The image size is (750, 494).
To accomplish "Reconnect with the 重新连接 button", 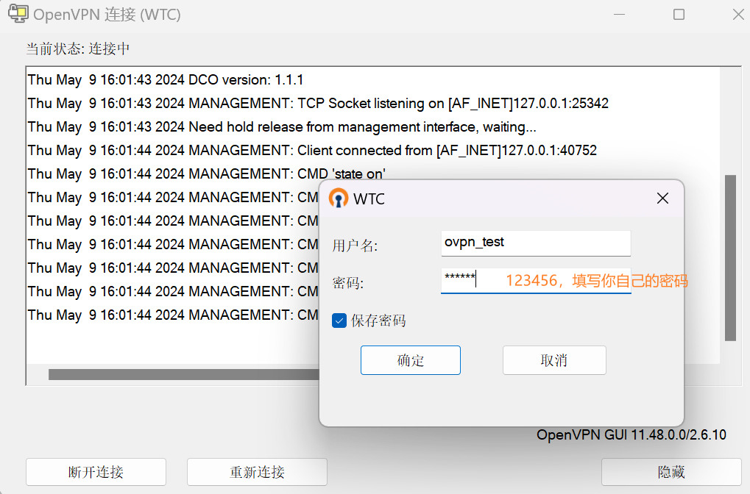I will pos(257,472).
